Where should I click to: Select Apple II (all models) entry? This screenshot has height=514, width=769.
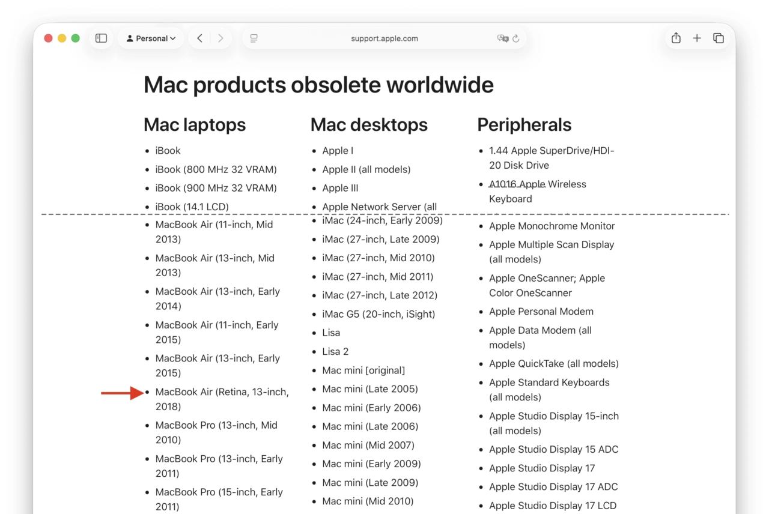click(x=366, y=169)
